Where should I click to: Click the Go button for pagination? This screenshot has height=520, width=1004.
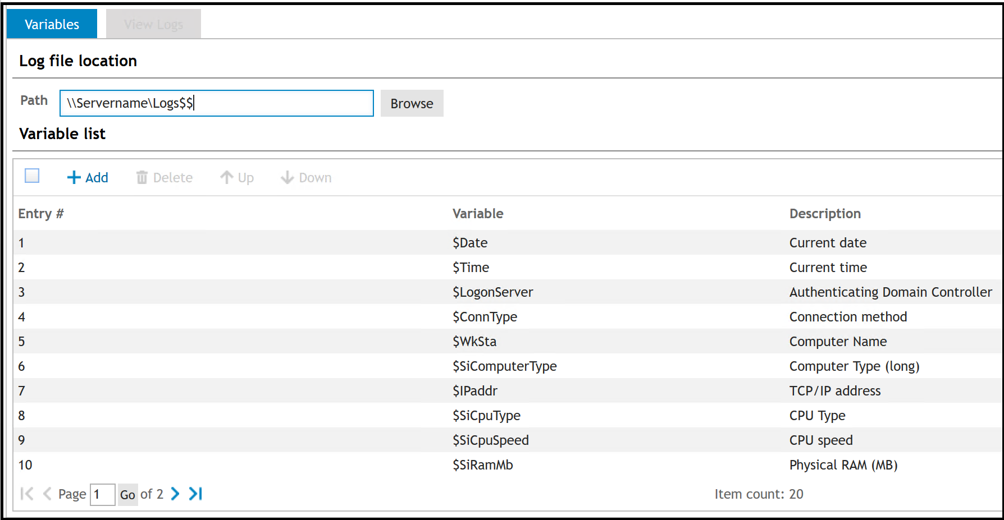point(127,495)
